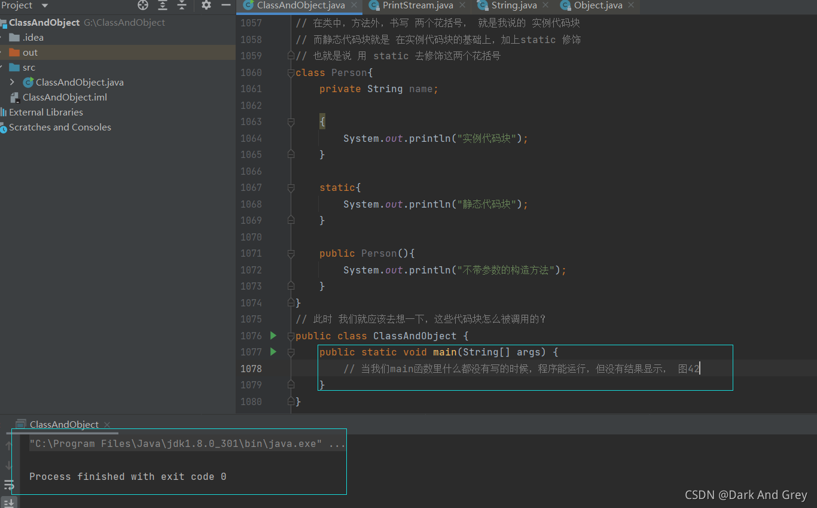Close the ClassAndObject run tab
The image size is (817, 508).
pyautogui.click(x=107, y=425)
